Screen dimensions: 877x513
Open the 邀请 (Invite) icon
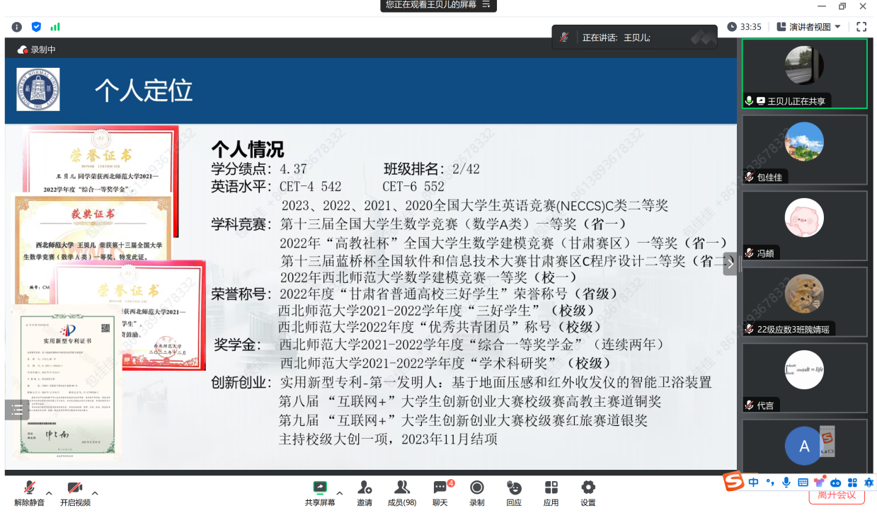pyautogui.click(x=365, y=492)
